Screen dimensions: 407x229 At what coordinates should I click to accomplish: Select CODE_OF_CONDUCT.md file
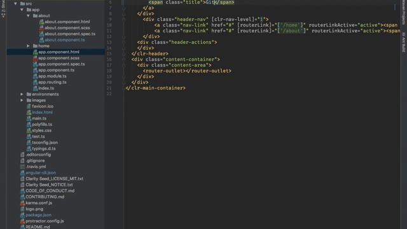click(x=50, y=191)
